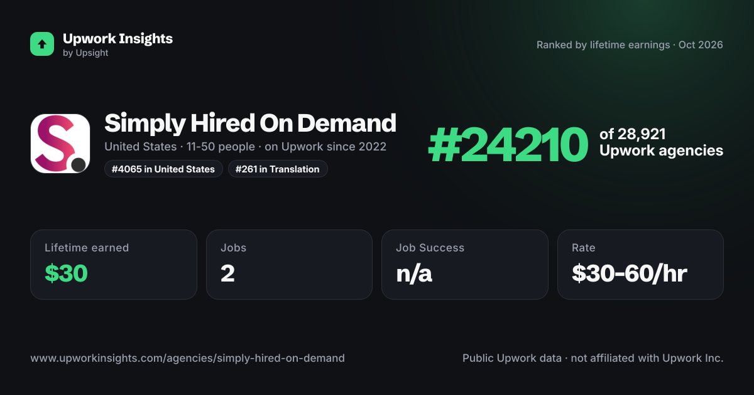The width and height of the screenshot is (754, 395).
Task: Open the Simply Hired On Demand agency logo
Action: tap(60, 144)
